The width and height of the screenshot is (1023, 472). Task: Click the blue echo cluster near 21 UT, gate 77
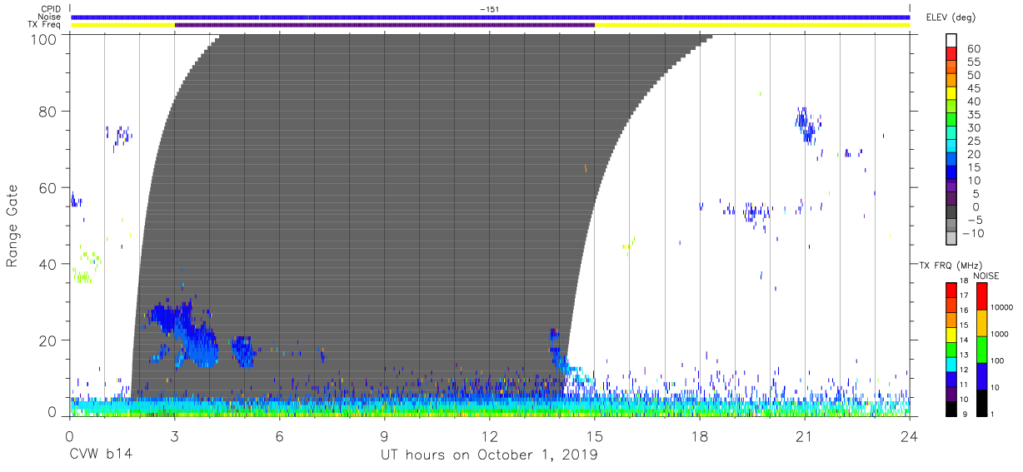coord(807,125)
